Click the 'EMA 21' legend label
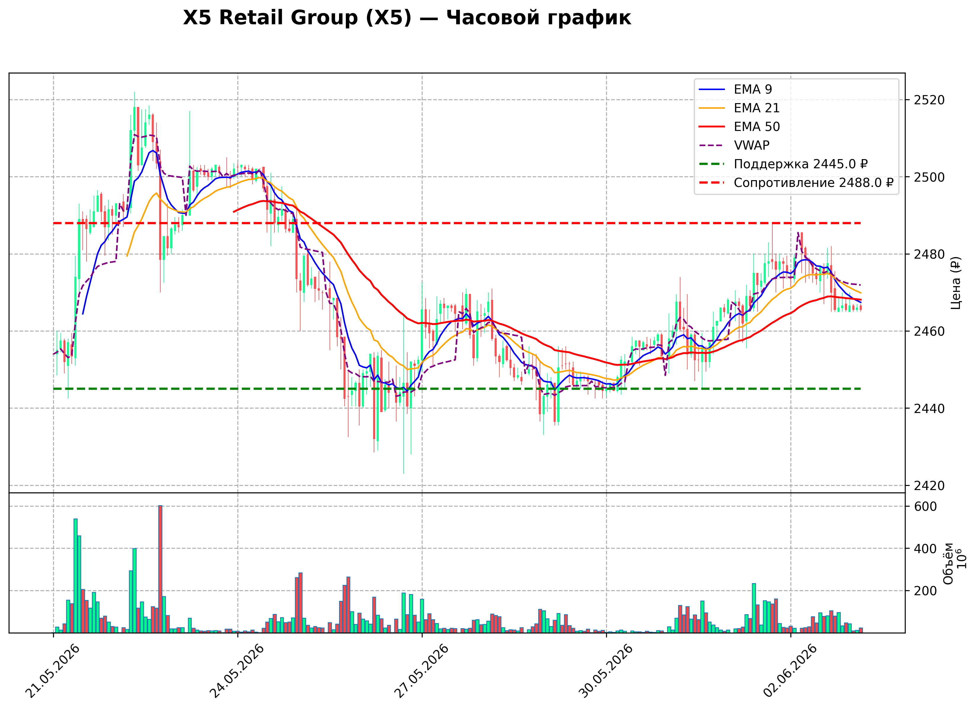 (756, 108)
